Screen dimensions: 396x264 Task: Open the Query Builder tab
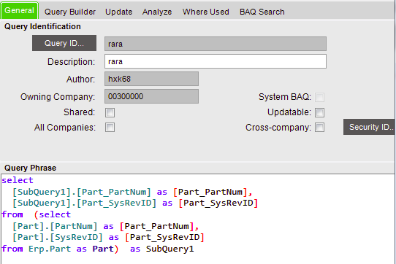point(70,12)
